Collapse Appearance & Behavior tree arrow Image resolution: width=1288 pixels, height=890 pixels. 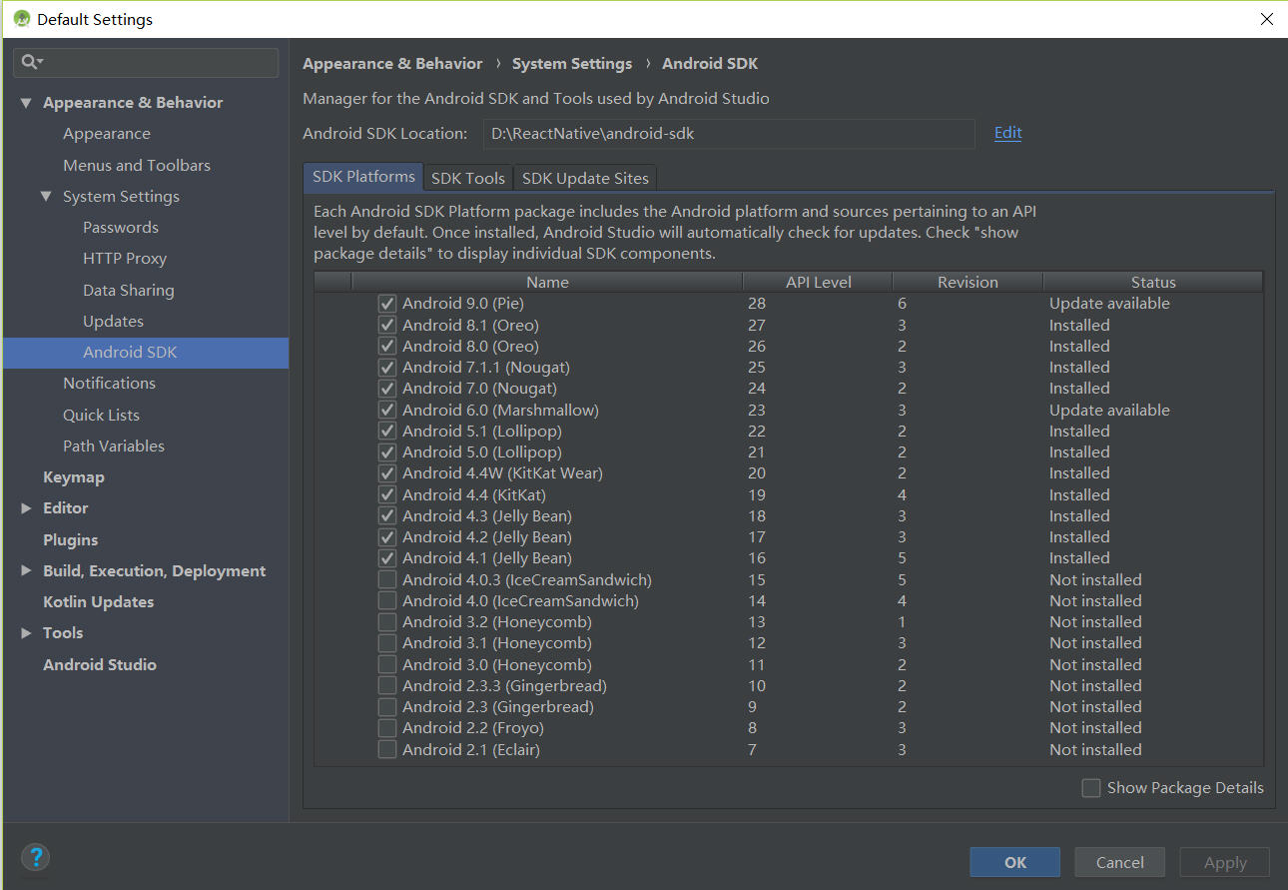click(26, 103)
